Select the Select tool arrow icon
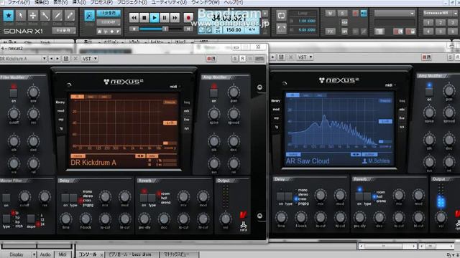The height and width of the screenshot is (258, 460). [21, 16]
